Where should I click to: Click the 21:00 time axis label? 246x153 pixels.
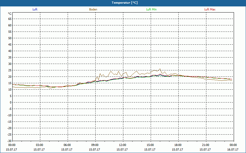205,145
